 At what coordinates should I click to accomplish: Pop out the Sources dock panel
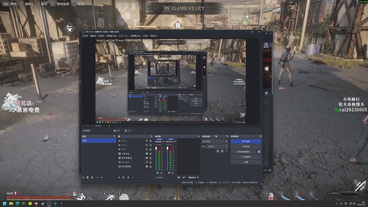coord(151,136)
